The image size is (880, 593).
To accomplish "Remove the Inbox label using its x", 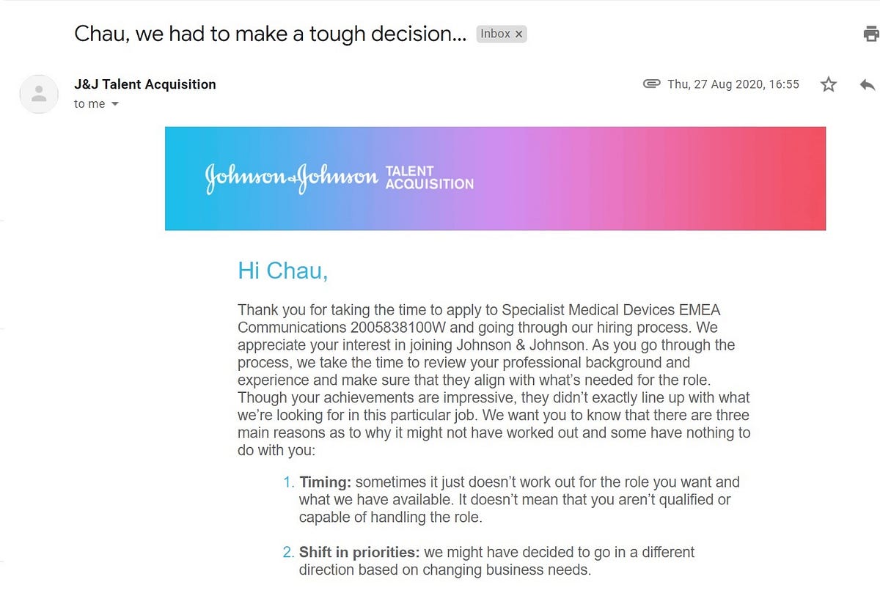I will click(x=518, y=33).
